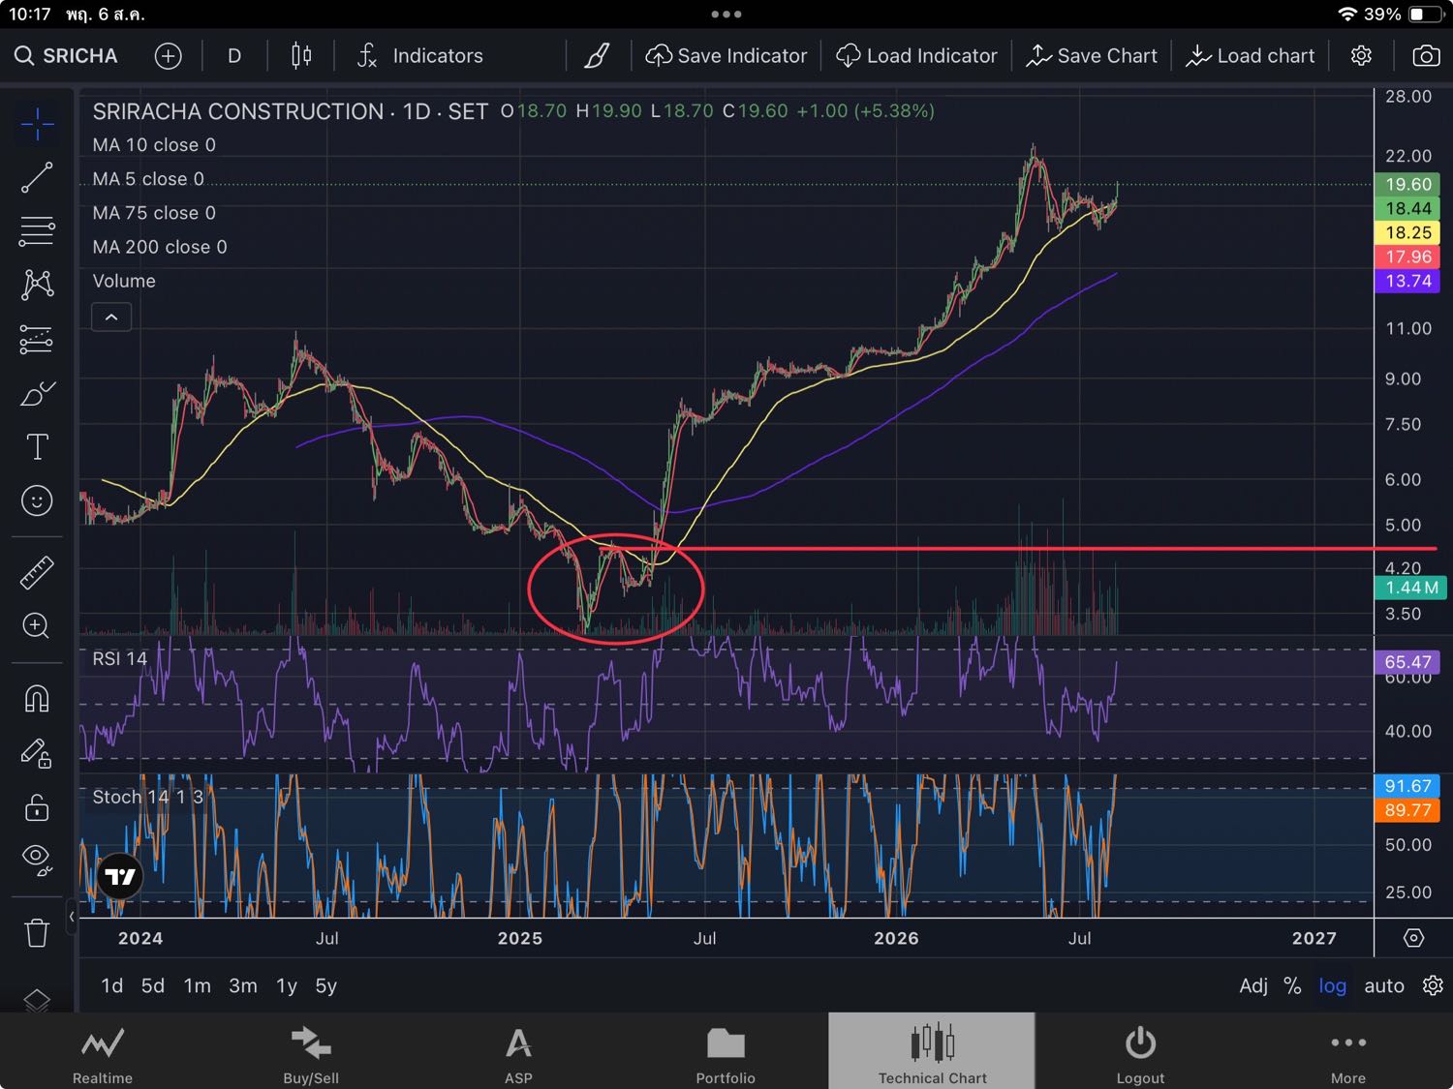This screenshot has width=1453, height=1089.
Task: Tap the Logout tab
Action: pyautogui.click(x=1140, y=1051)
